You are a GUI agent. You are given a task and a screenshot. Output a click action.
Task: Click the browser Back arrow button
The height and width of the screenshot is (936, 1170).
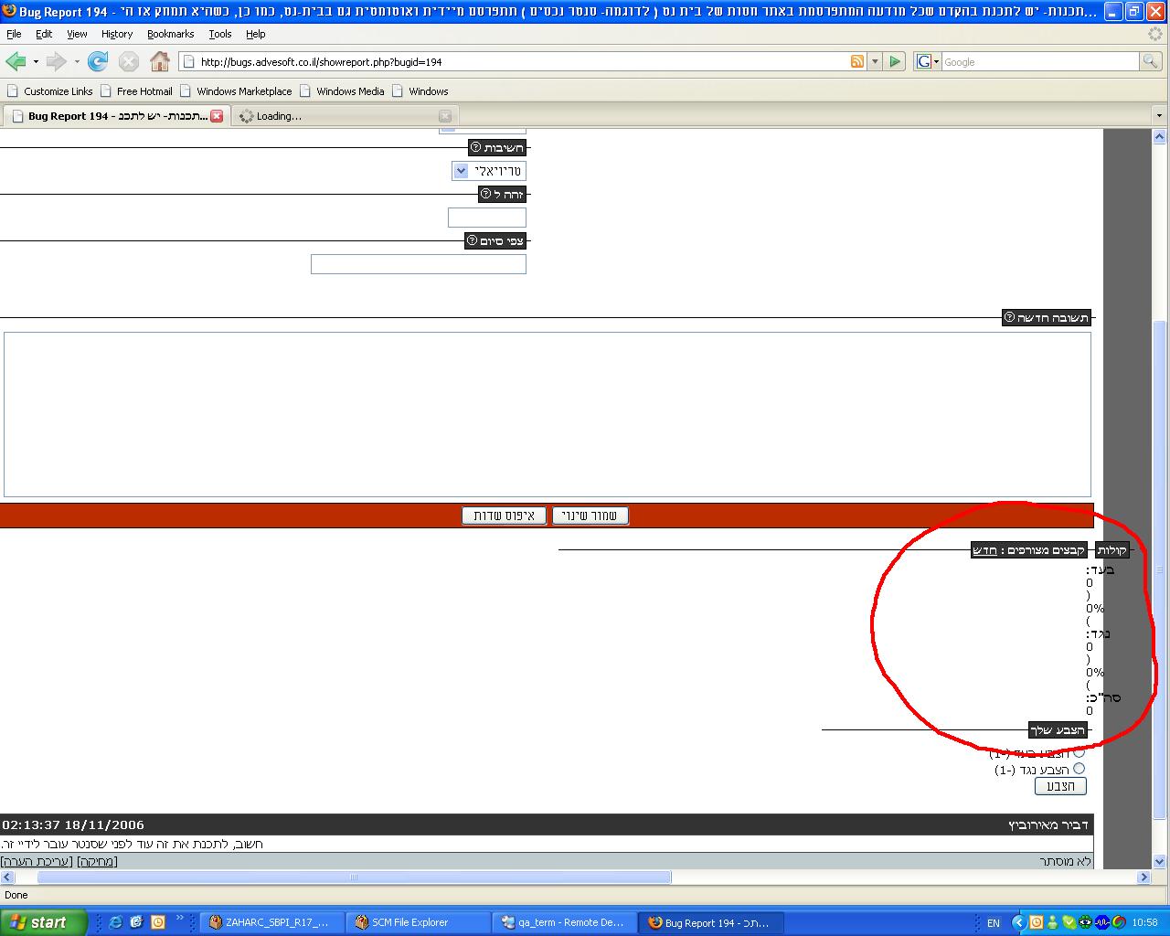(16, 61)
